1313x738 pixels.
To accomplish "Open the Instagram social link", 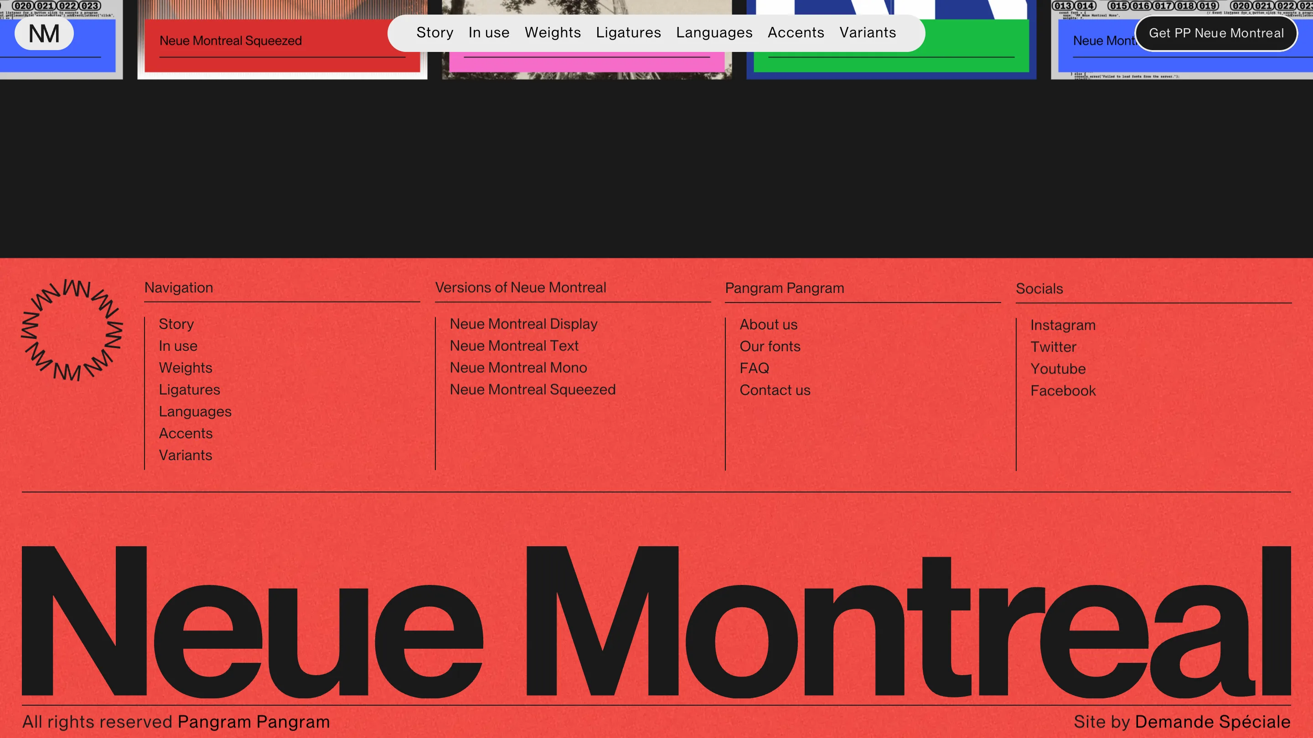I will click(x=1063, y=325).
